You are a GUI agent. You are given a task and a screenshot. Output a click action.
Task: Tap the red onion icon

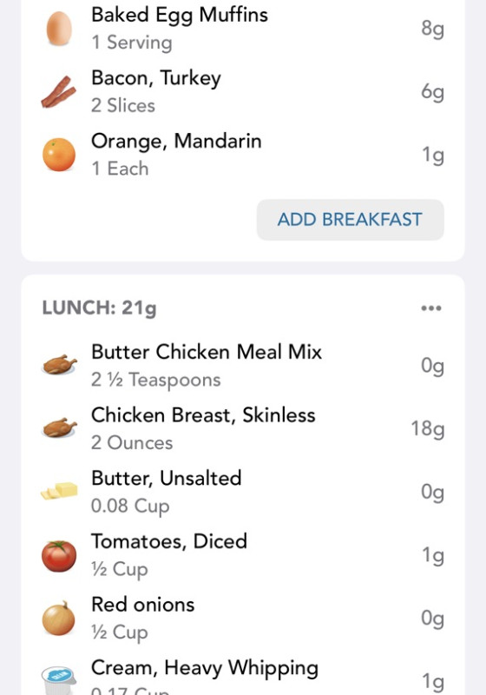click(59, 619)
